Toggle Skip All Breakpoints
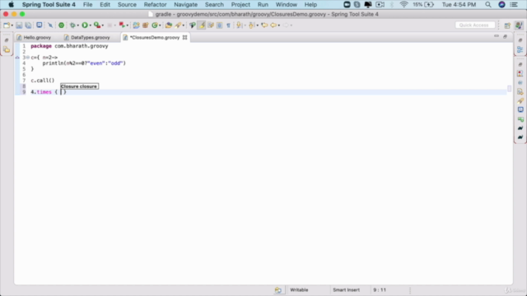527x296 pixels. pyautogui.click(x=50, y=25)
